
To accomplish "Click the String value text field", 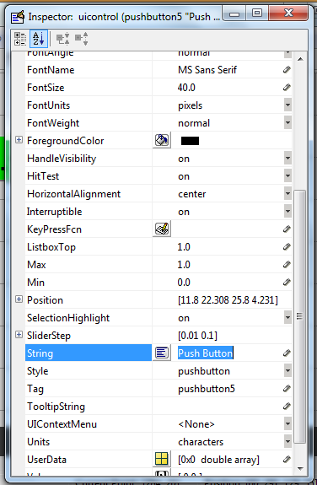I will [x=229, y=353].
